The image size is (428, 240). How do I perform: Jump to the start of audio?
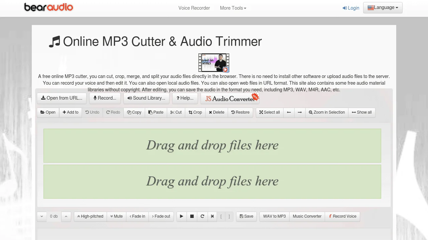click(212, 216)
